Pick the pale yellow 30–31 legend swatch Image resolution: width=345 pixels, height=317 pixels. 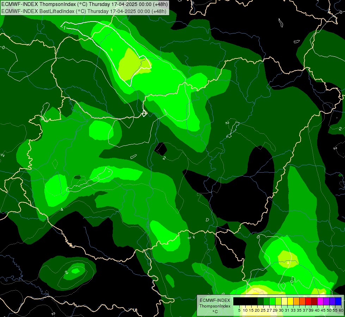coord(284,302)
